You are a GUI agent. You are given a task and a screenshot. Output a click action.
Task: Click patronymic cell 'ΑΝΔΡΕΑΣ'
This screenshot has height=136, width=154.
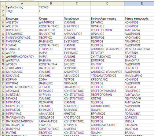(77, 129)
